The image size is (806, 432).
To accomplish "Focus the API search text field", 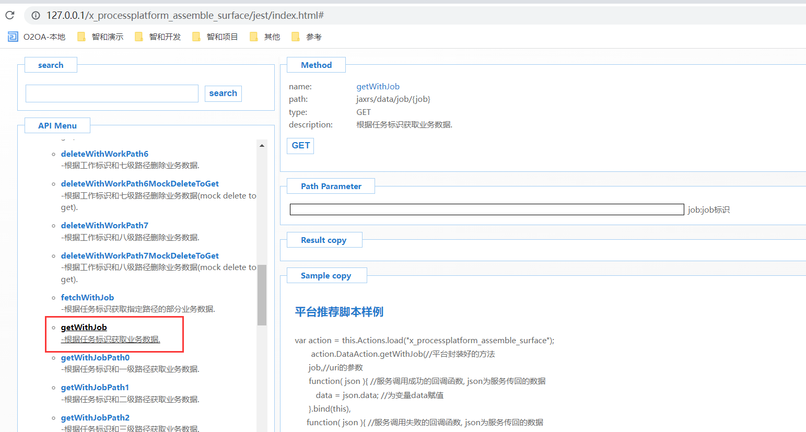I will 112,94.
